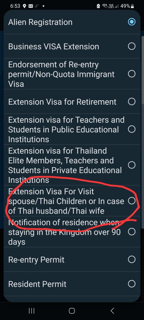Tap the Android home navigation icon
The image size is (144, 320).
click(72, 311)
